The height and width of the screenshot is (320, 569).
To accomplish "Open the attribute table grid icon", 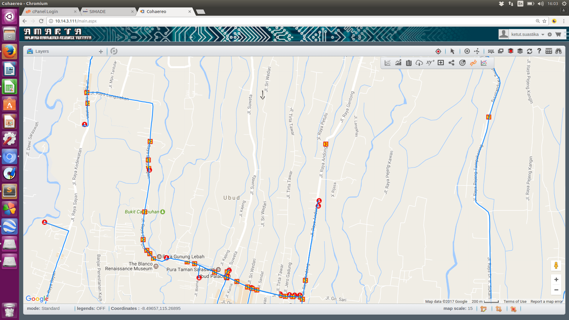I will tap(549, 51).
